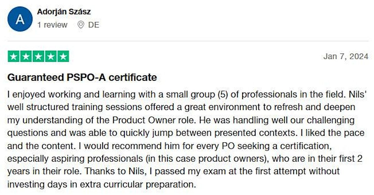Screen dimensions: 374x195
Task: Open the "Guaranteed PSPO-A certificate" review title
Action: [x=82, y=77]
